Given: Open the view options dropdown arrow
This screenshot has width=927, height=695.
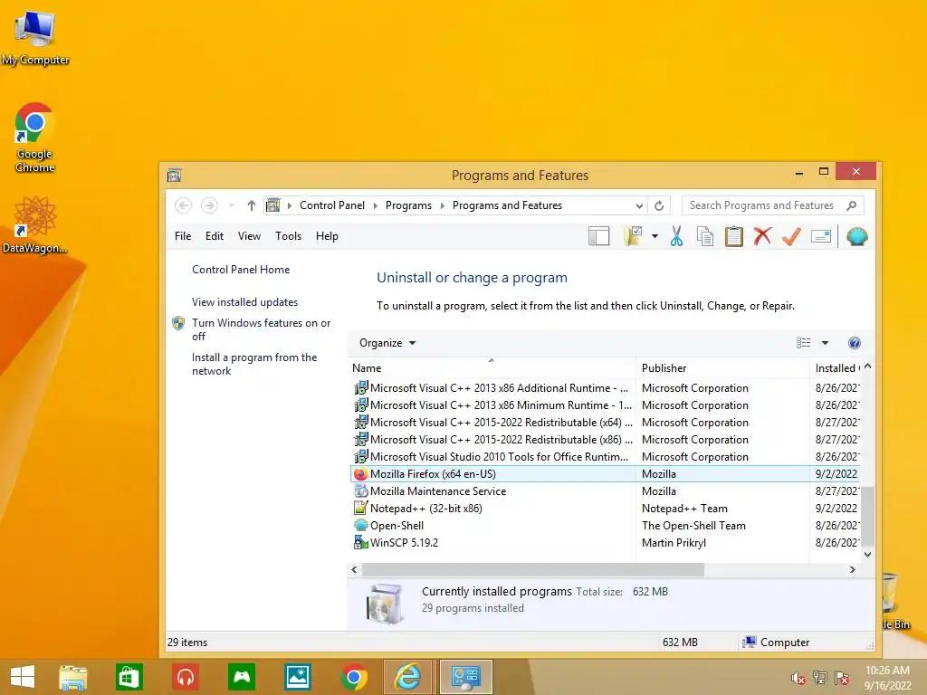Looking at the screenshot, I should 825,343.
